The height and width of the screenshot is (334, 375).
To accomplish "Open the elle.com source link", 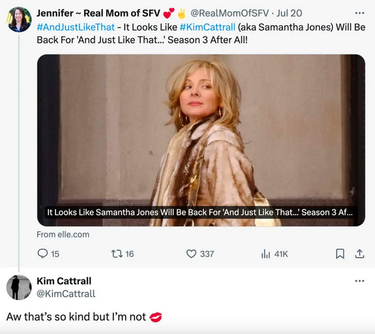I will pyautogui.click(x=62, y=234).
